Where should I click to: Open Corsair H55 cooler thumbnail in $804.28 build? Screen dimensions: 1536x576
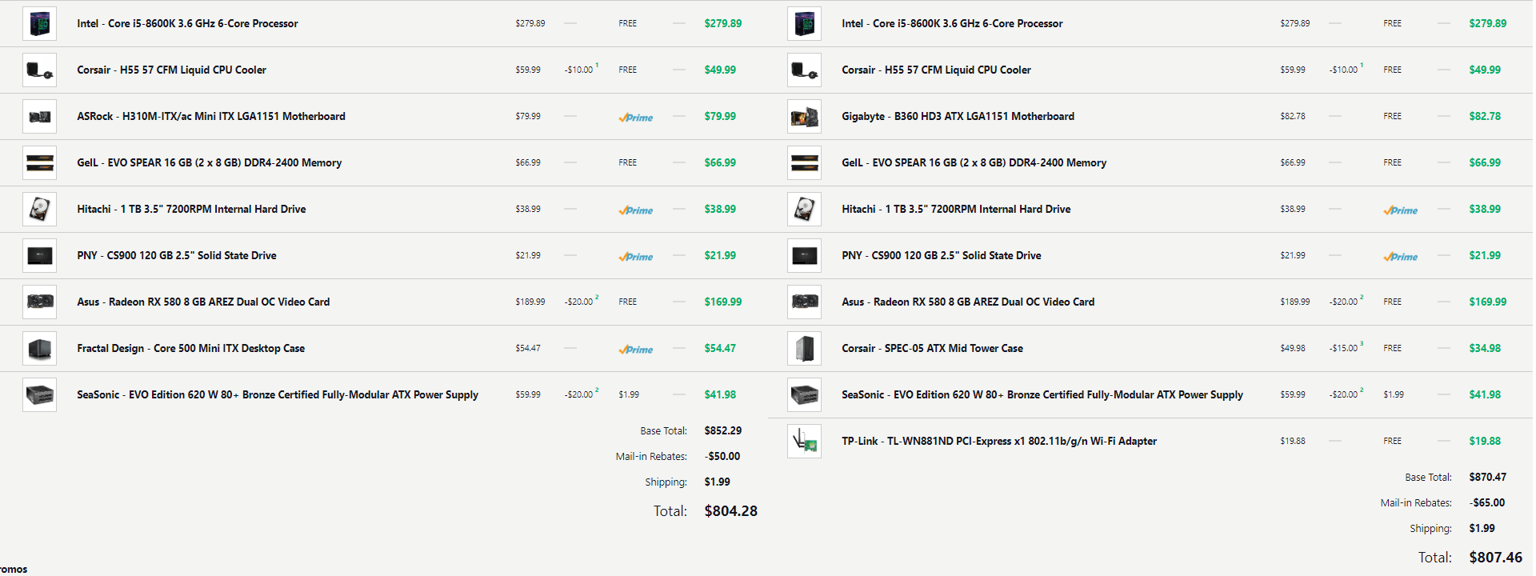(x=39, y=70)
